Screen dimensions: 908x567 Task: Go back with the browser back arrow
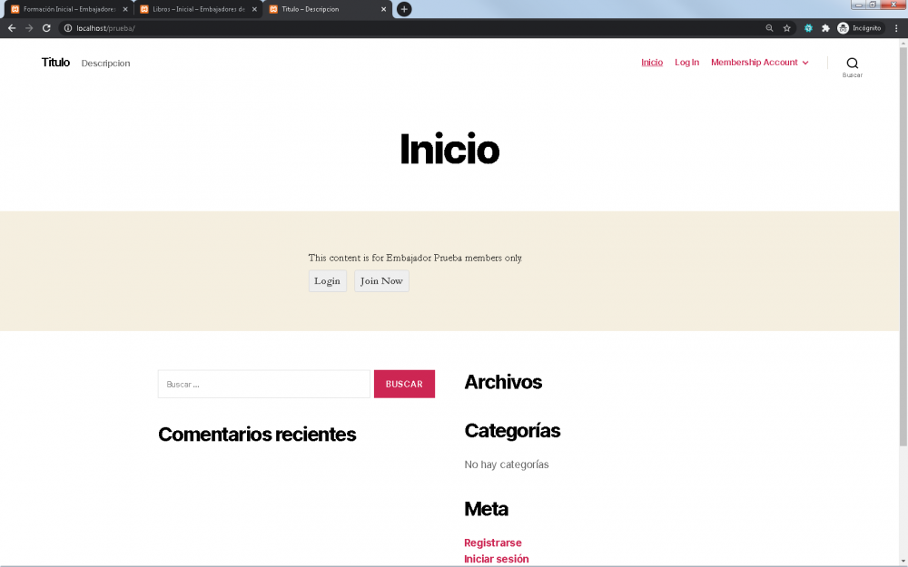point(12,28)
